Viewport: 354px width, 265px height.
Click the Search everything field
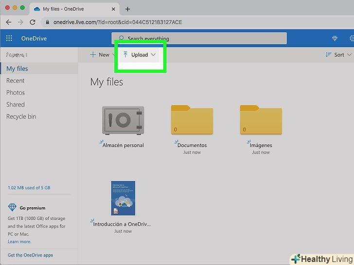pos(199,38)
